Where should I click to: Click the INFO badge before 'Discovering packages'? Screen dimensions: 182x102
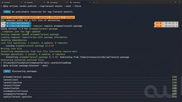7,71
